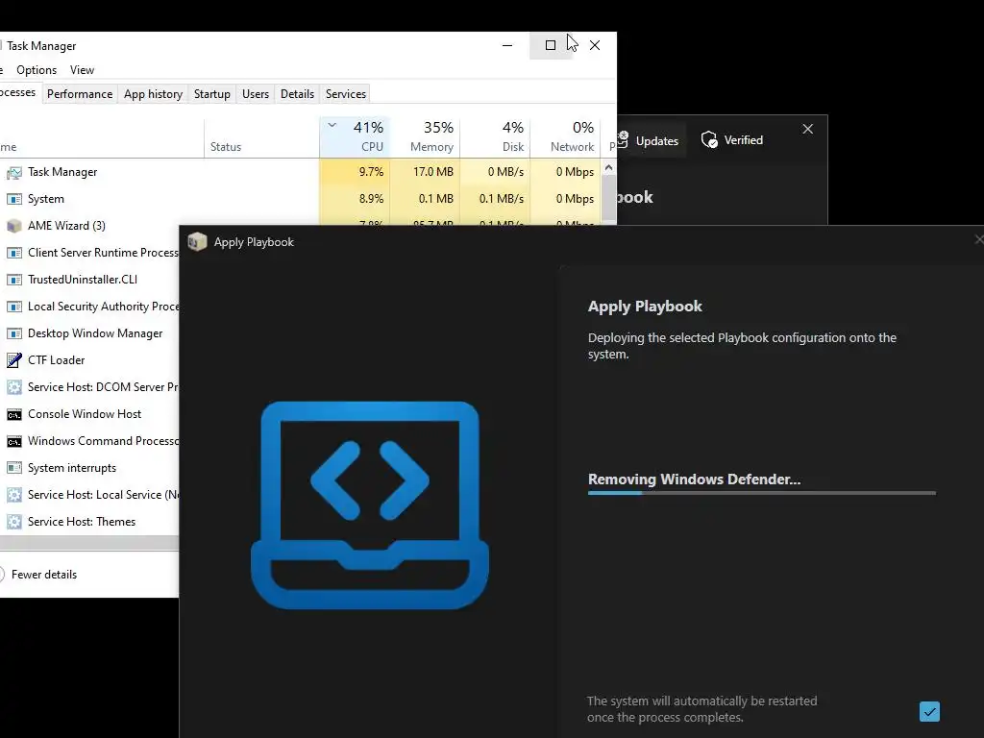The height and width of the screenshot is (738, 984).
Task: Click the Apply Playbook heading
Action: (x=645, y=307)
